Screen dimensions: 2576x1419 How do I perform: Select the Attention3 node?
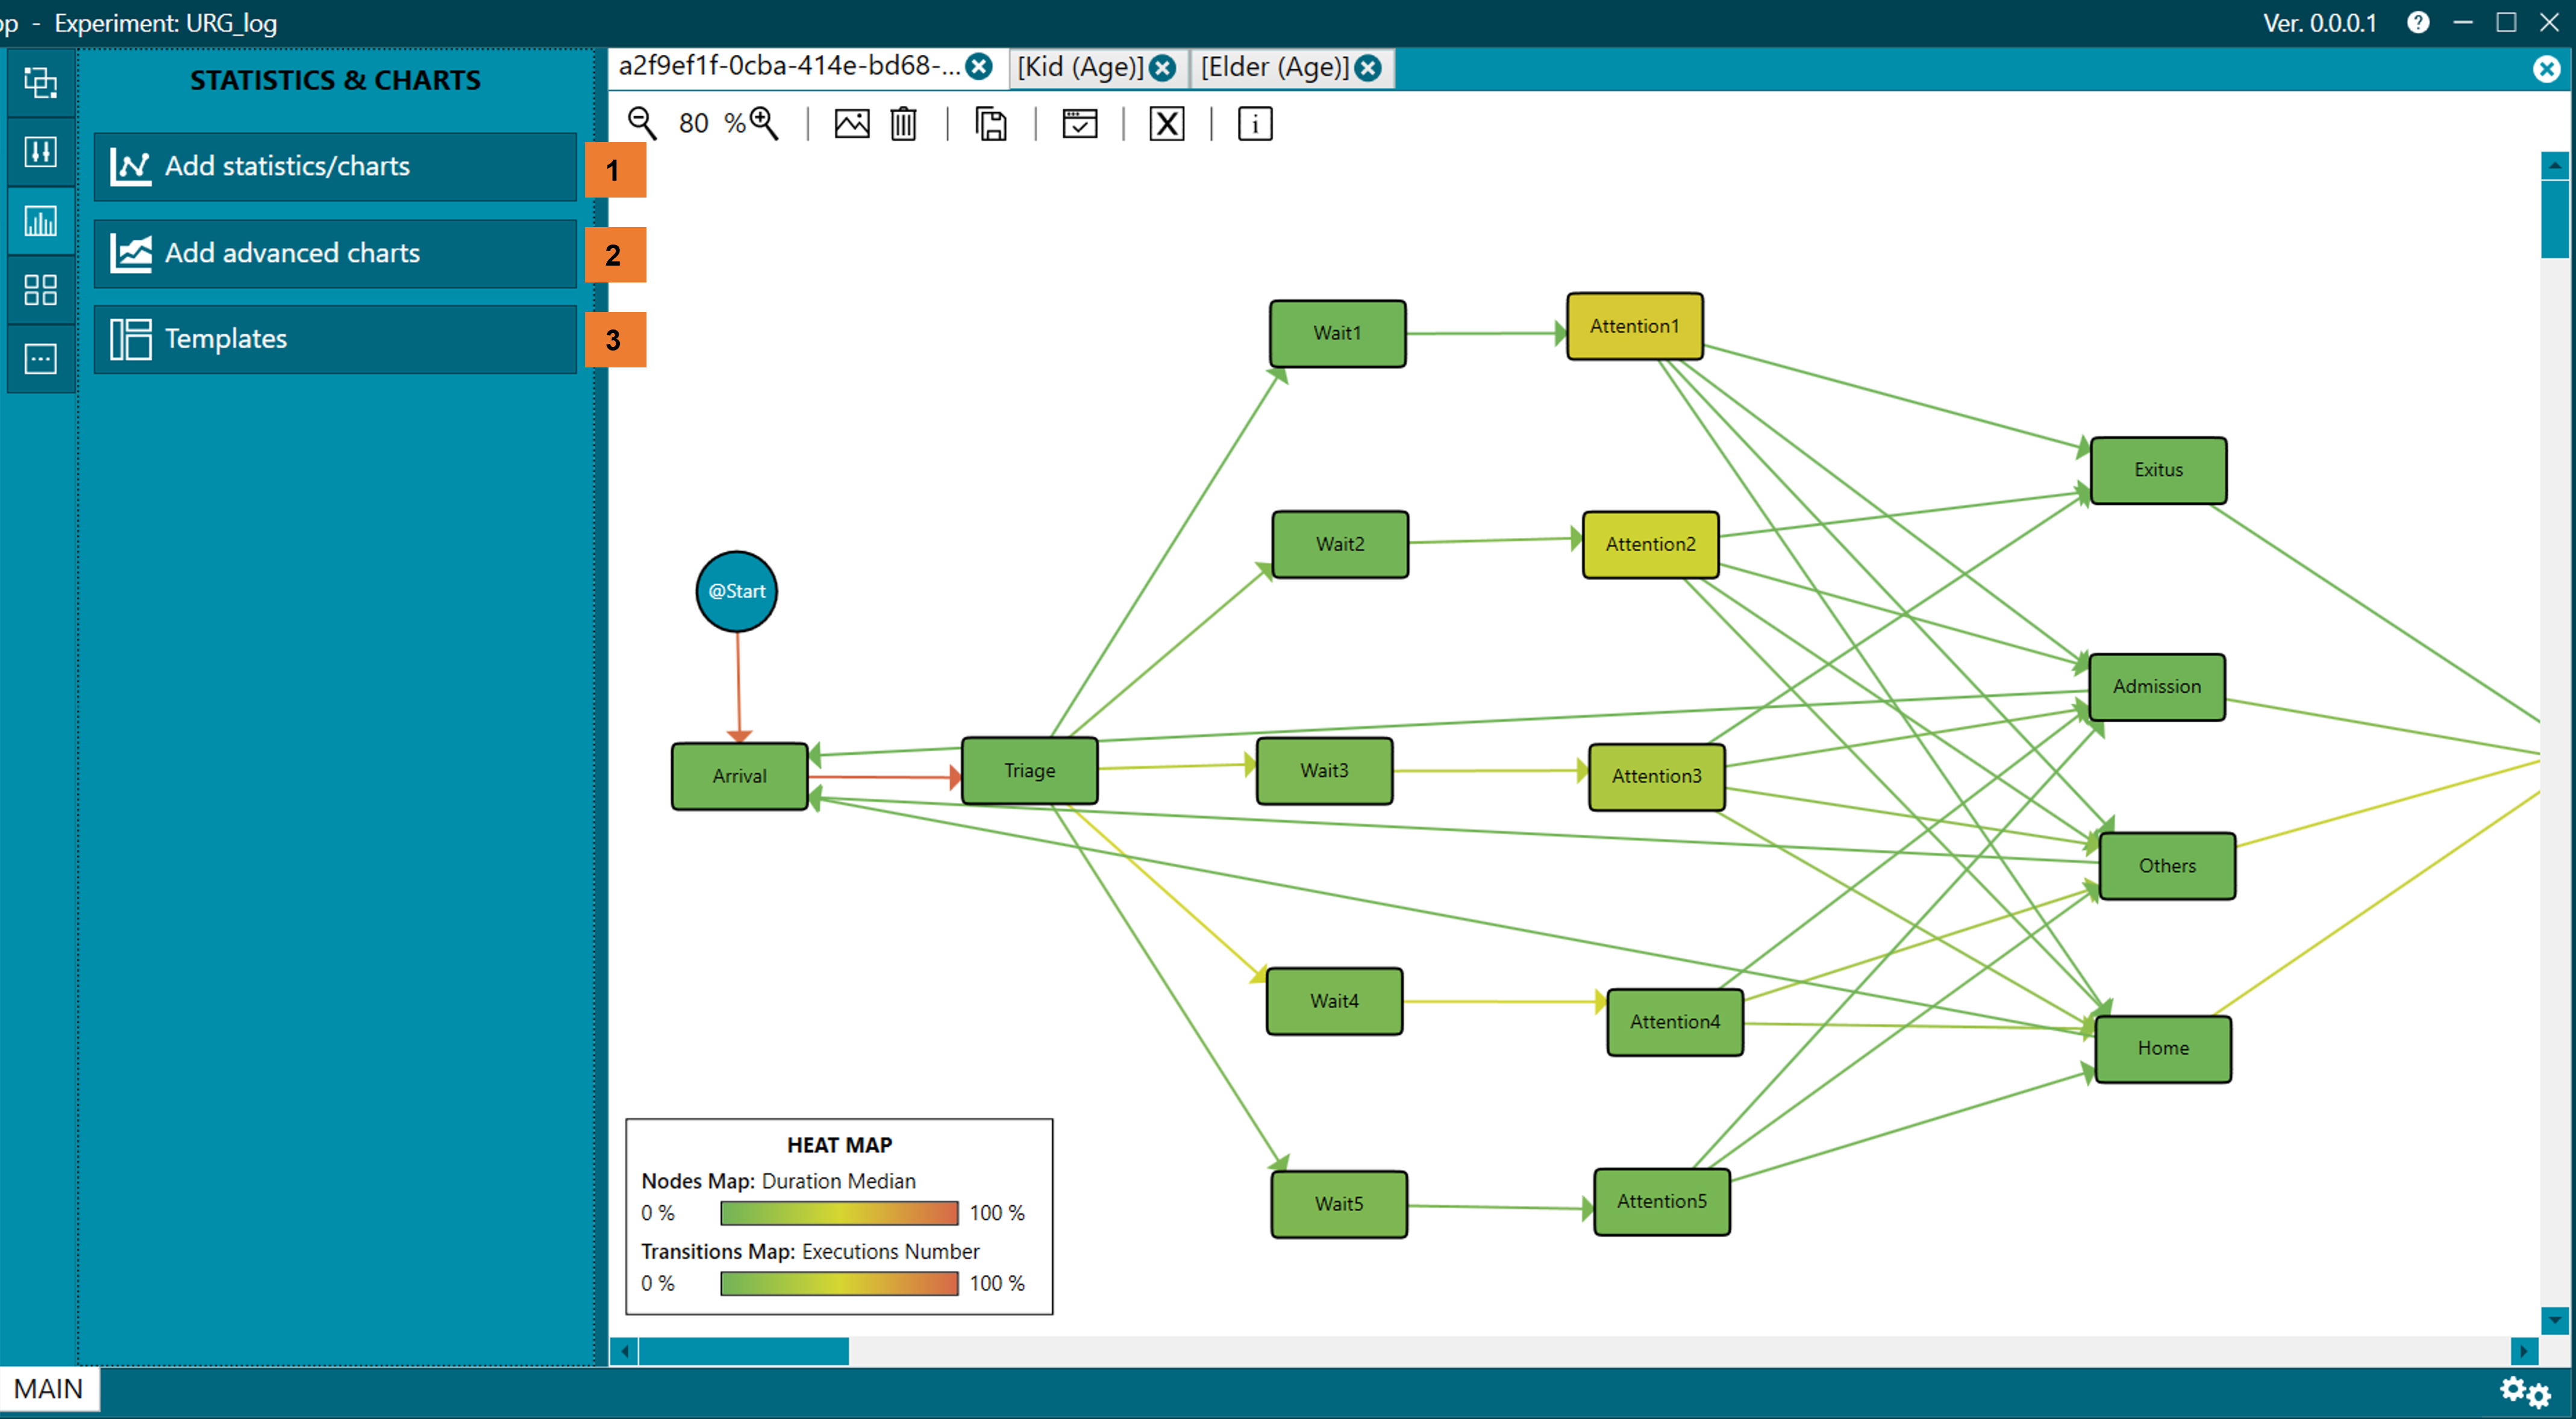(x=1657, y=776)
